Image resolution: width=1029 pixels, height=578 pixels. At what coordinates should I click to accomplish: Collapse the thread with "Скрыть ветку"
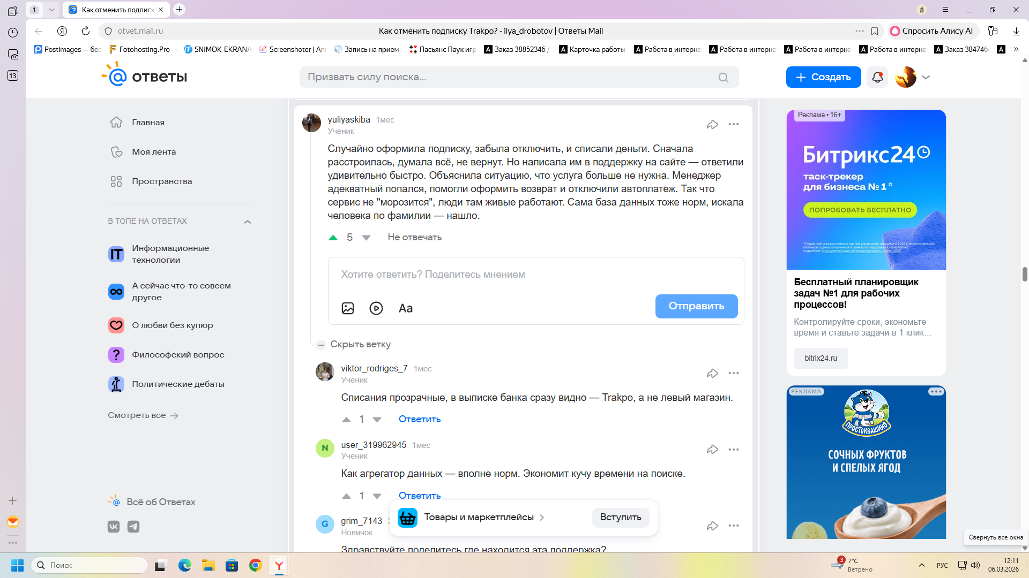coord(360,344)
